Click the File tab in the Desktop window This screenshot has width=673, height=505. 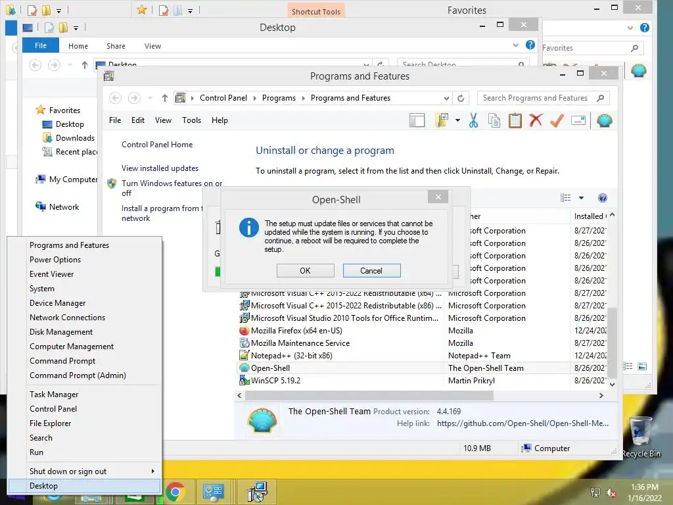[x=41, y=45]
